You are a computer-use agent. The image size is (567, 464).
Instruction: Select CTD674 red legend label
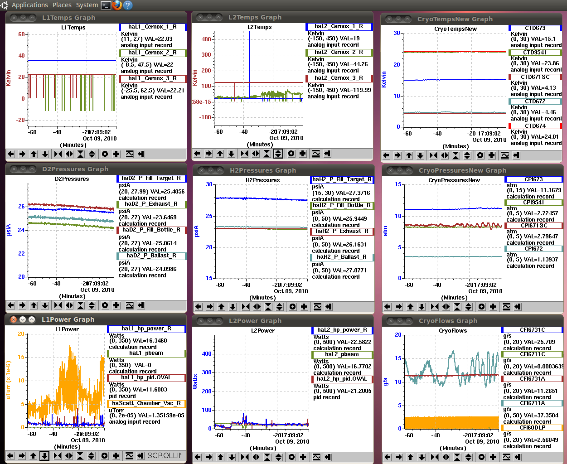coord(535,126)
